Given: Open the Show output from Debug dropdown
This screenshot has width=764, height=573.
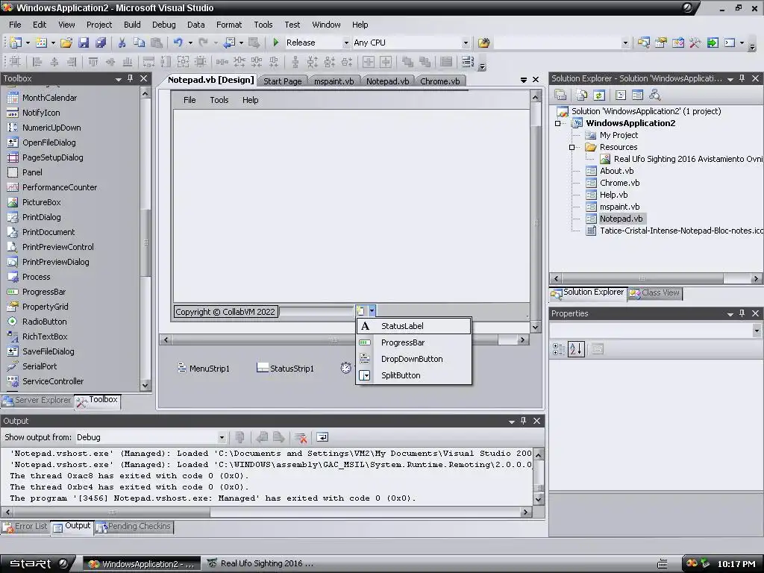Looking at the screenshot, I should click(x=222, y=437).
